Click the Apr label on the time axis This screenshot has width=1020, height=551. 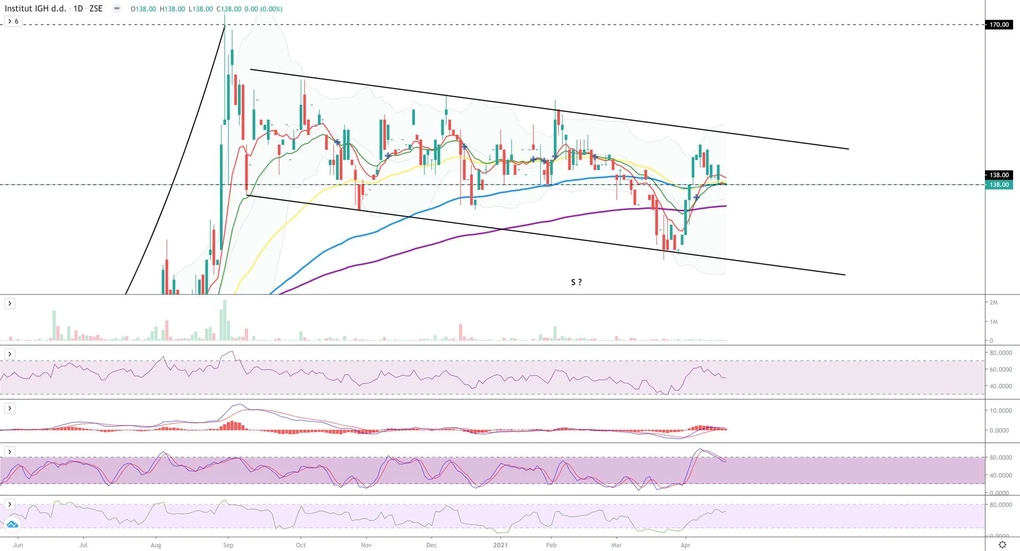(685, 545)
